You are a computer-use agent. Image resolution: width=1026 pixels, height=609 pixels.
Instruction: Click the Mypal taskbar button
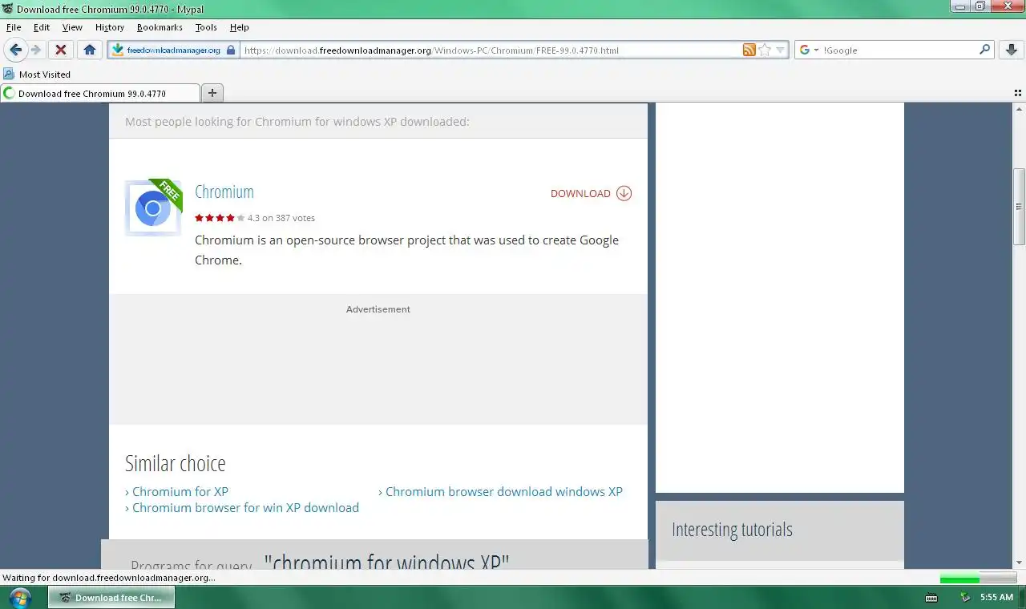(111, 597)
